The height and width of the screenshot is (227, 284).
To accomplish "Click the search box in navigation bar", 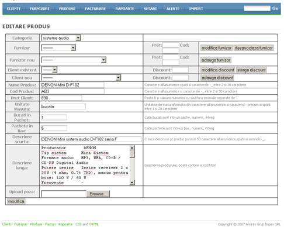I will point(257,8).
